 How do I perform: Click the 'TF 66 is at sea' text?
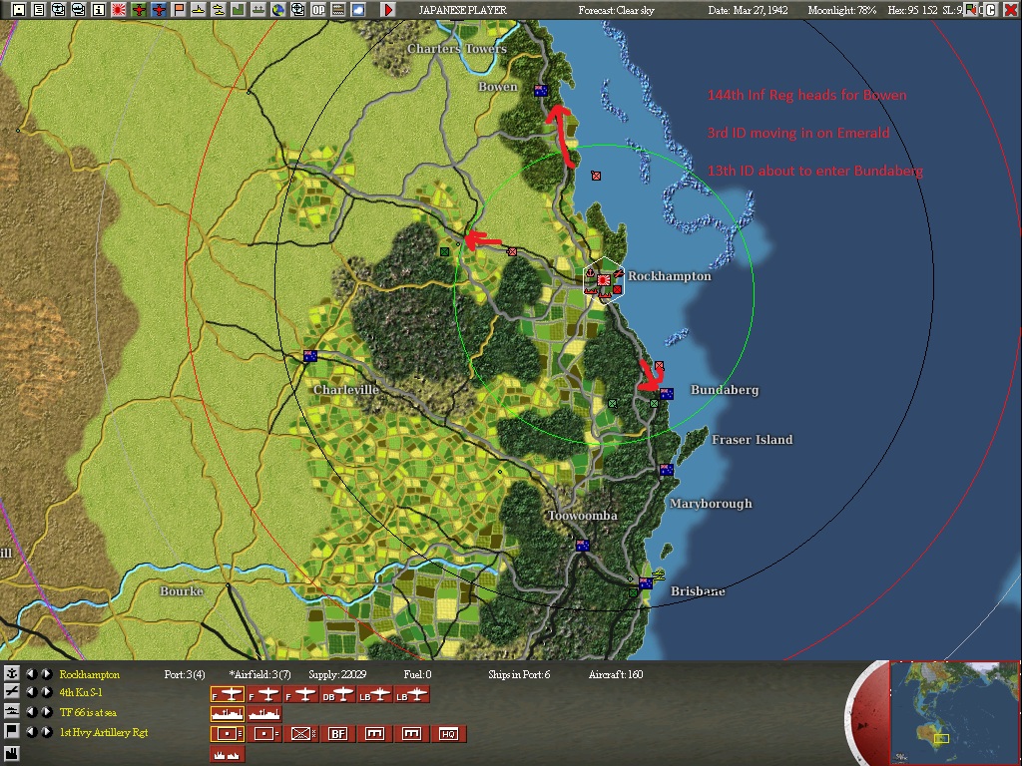click(88, 712)
